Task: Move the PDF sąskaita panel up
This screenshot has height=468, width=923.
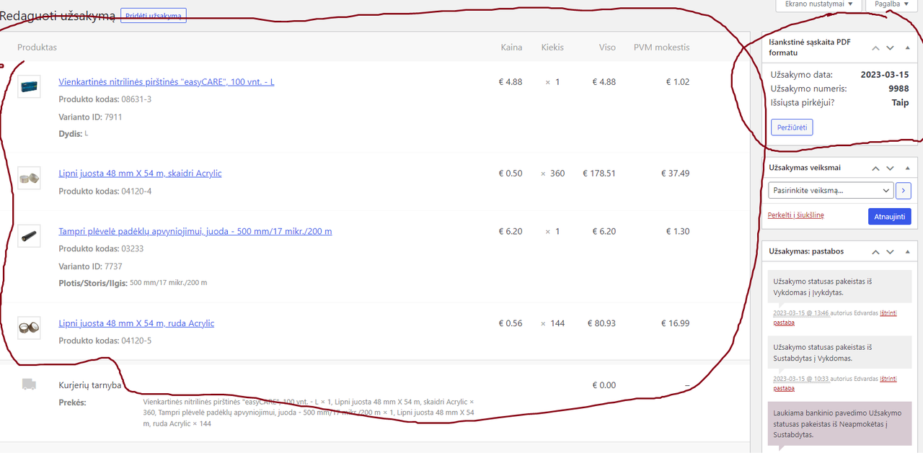Action: click(x=875, y=48)
